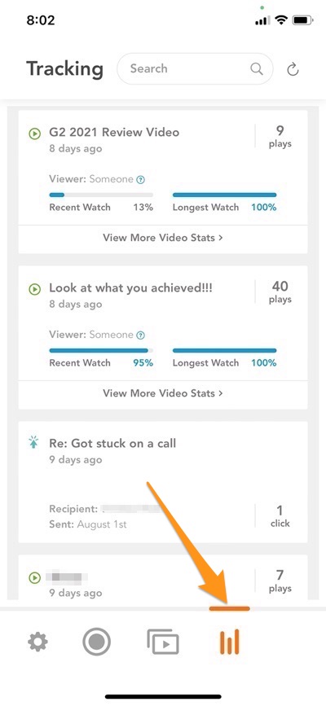Tap the help icon next to Viewer in Look at what you achieved card
The image size is (326, 706).
click(x=141, y=335)
